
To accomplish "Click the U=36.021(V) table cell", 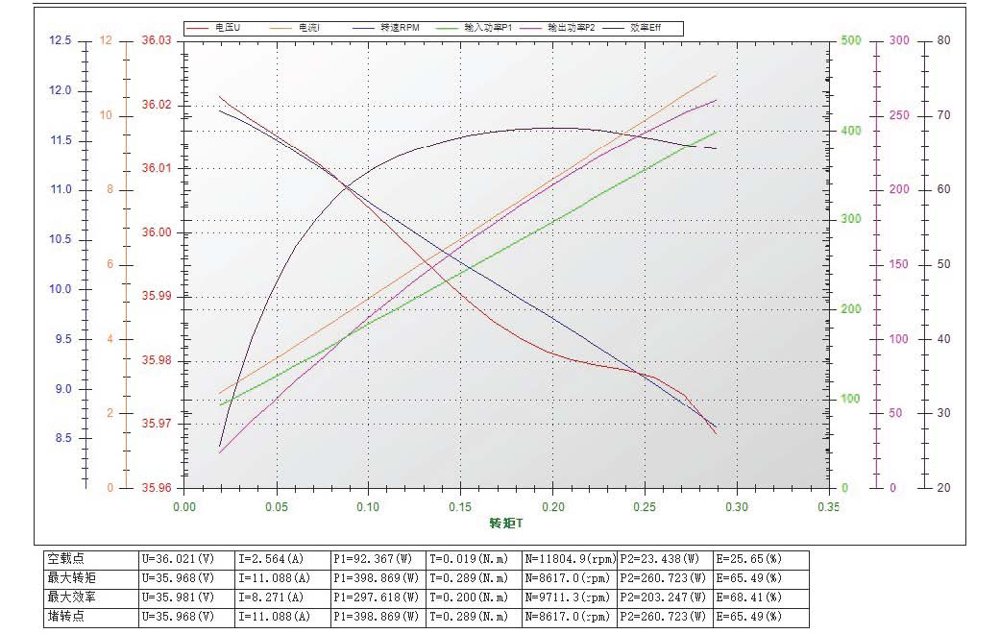I will [x=178, y=558].
